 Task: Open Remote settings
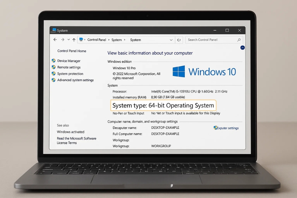pyautogui.click(x=69, y=67)
